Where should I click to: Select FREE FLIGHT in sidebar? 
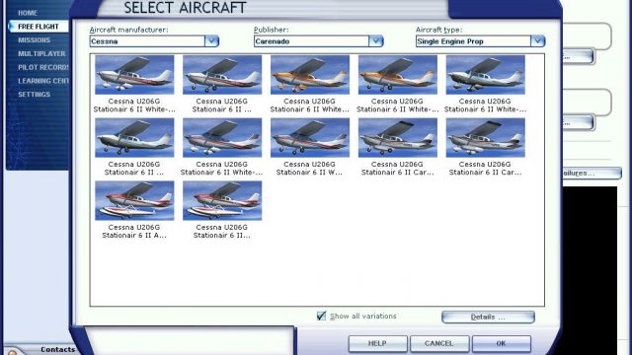coord(39,27)
